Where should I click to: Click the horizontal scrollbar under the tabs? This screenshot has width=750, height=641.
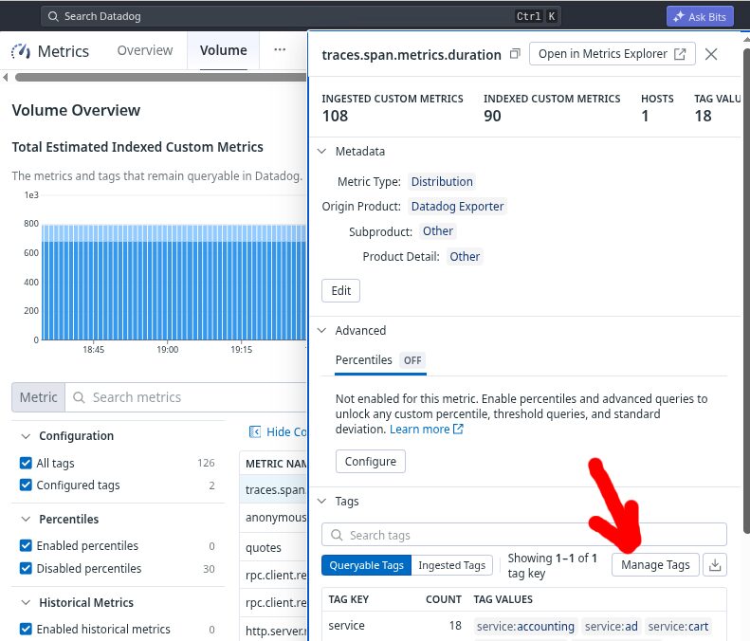click(x=160, y=77)
